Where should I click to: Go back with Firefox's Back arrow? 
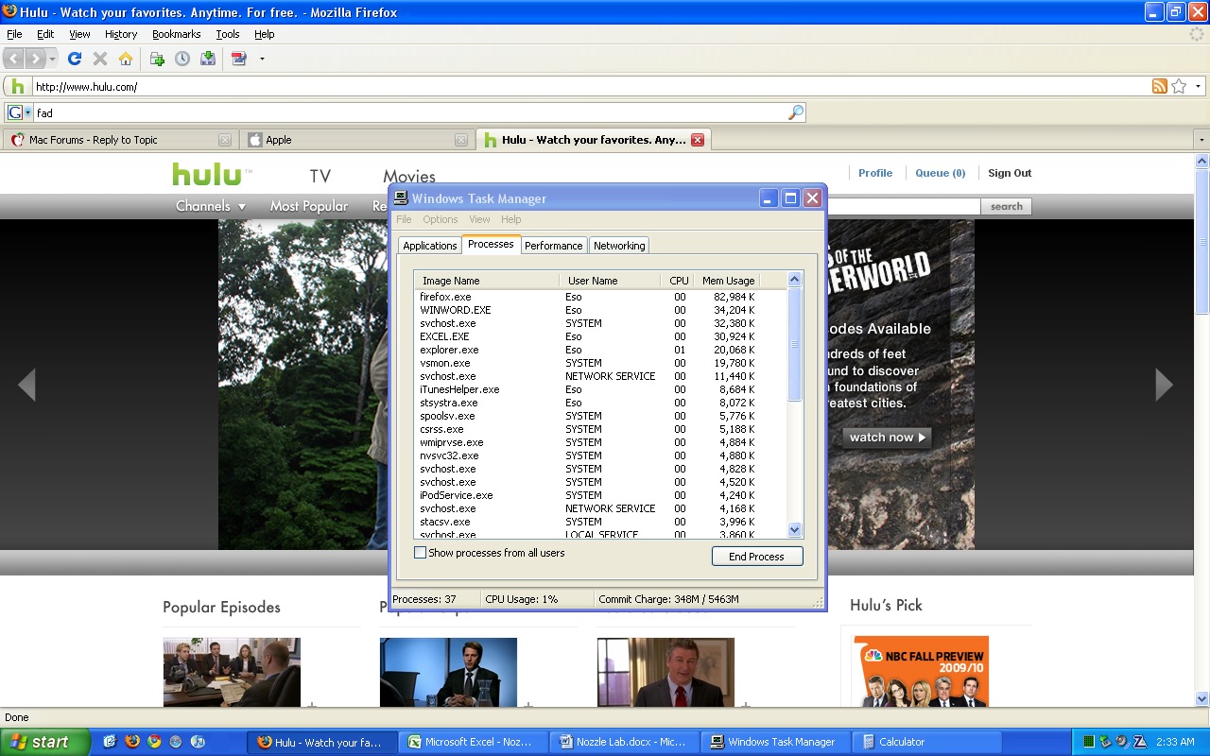click(x=14, y=59)
